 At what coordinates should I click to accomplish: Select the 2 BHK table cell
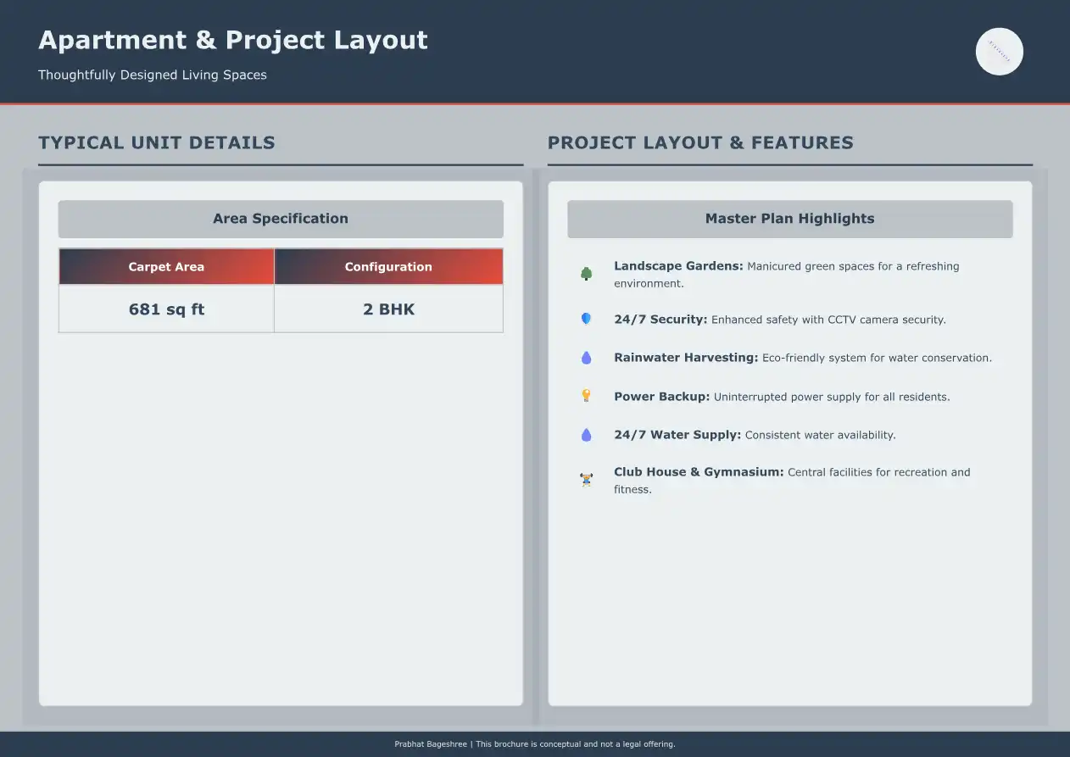coord(388,309)
